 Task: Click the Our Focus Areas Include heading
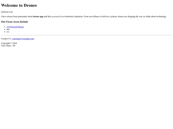(14, 22)
